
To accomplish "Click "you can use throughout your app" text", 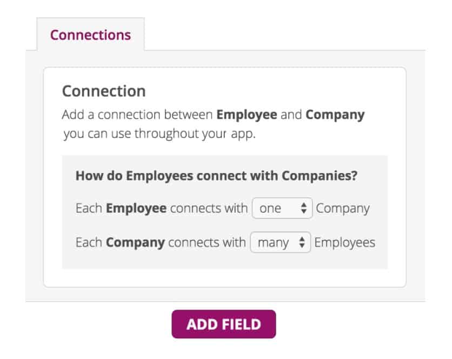I will pos(159,134).
